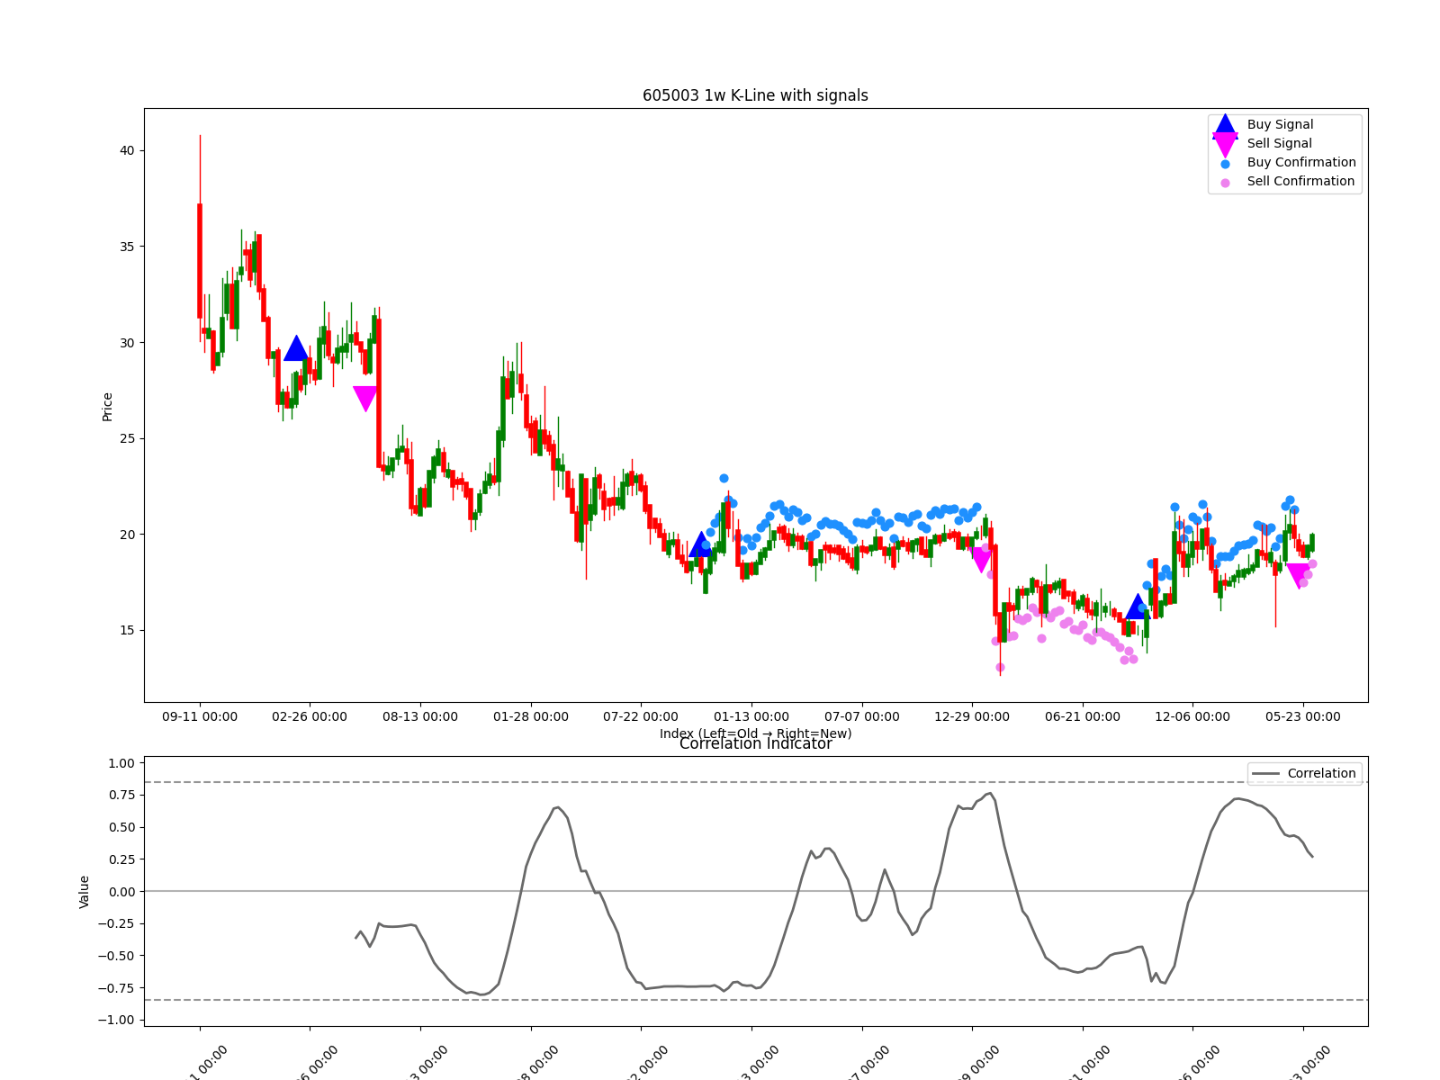1440x1080 pixels.
Task: Click the correlation tick label '1.00'
Action: [121, 764]
